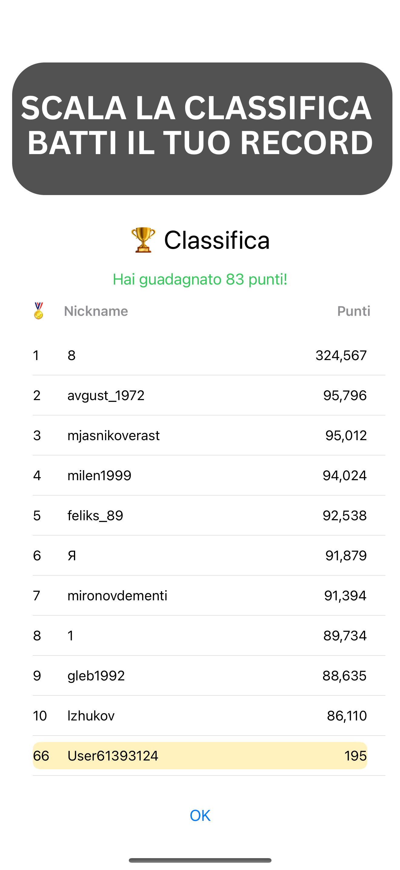Tap the 324,567 top score
The height and width of the screenshot is (870, 400).
(341, 355)
